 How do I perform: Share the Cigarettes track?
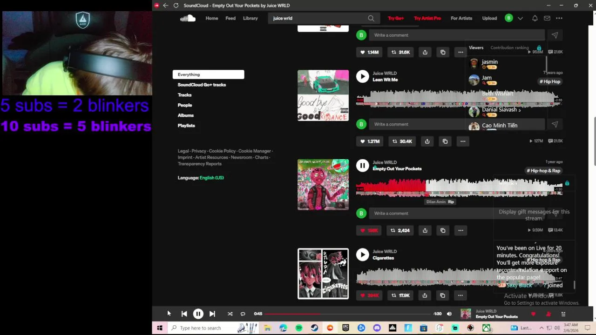[x=425, y=295]
